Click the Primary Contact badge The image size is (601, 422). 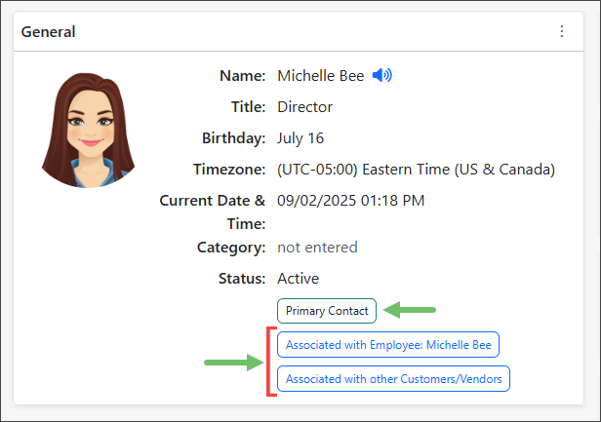coord(327,311)
